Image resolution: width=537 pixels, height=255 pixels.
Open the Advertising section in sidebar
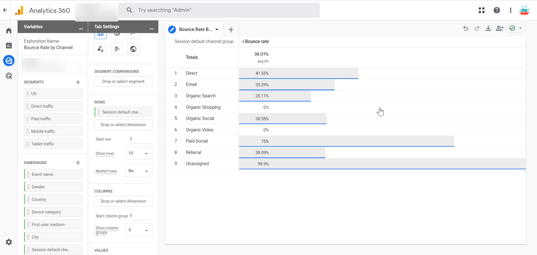coord(9,76)
